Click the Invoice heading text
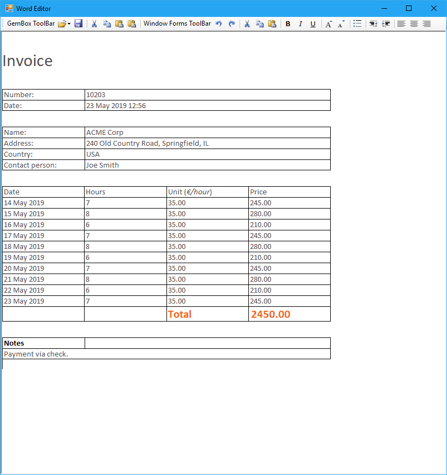The image size is (447, 475). [27, 61]
